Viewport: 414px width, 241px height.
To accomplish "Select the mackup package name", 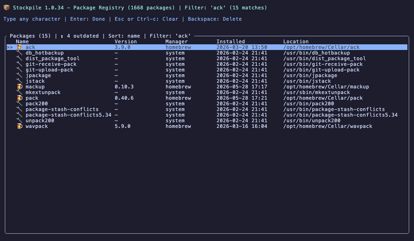I will pos(35,87).
